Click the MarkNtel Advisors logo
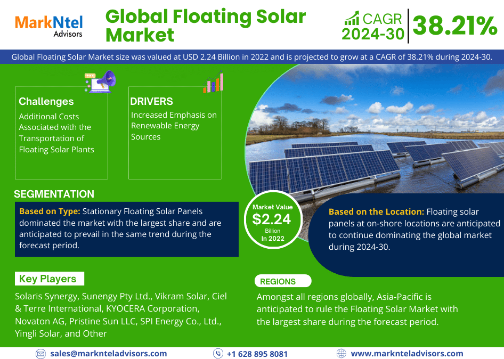504x359 pixels. click(x=49, y=26)
